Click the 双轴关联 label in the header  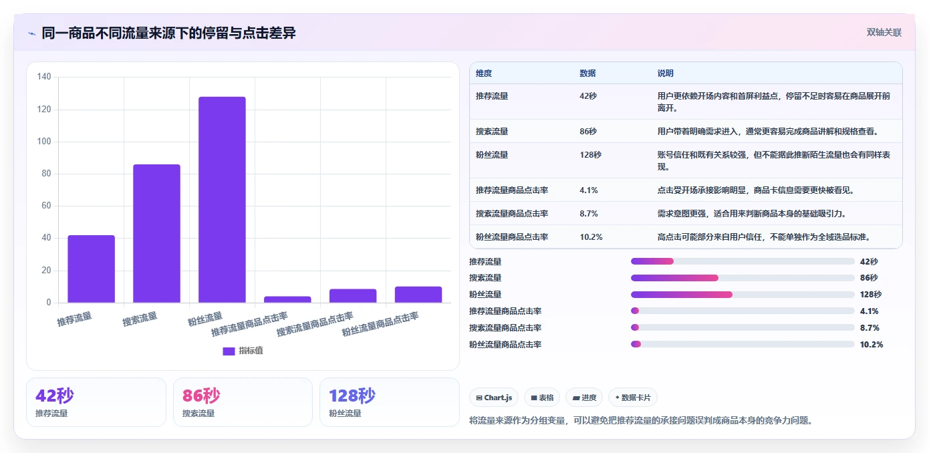[x=884, y=33]
